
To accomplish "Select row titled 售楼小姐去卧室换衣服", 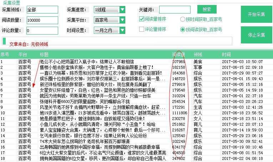I will 136,67.
